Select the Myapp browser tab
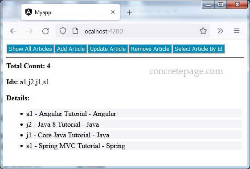250x169 pixels. (70, 12)
